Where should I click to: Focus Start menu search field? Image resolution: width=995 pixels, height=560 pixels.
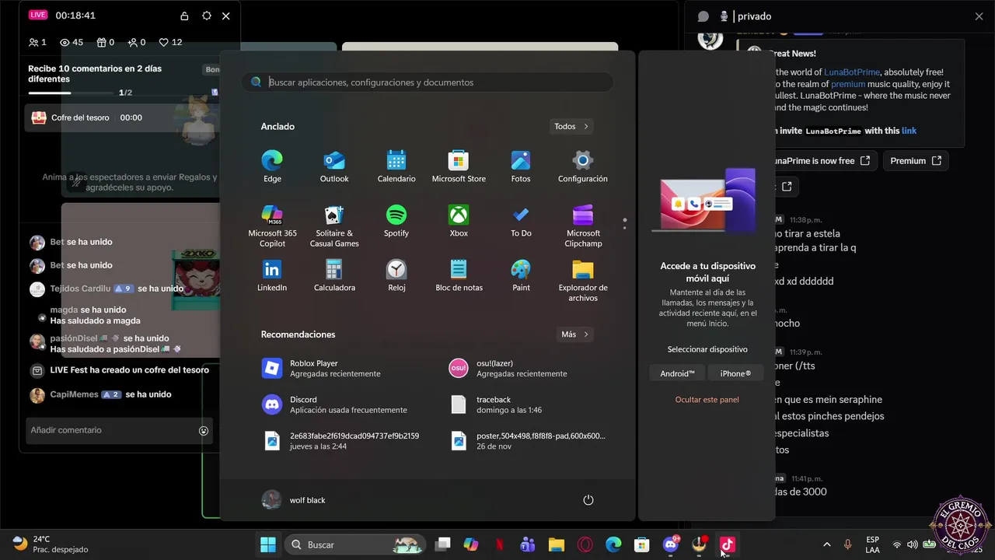tap(428, 82)
